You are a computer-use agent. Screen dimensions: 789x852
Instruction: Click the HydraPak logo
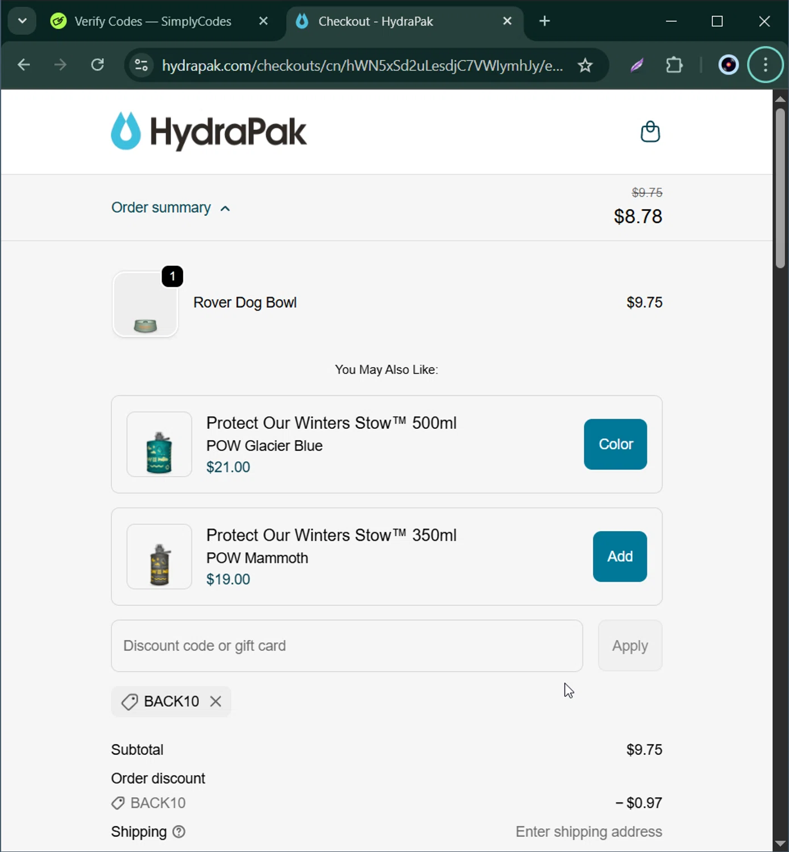tap(209, 132)
